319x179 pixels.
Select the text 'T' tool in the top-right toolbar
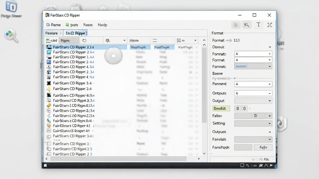tap(258, 25)
